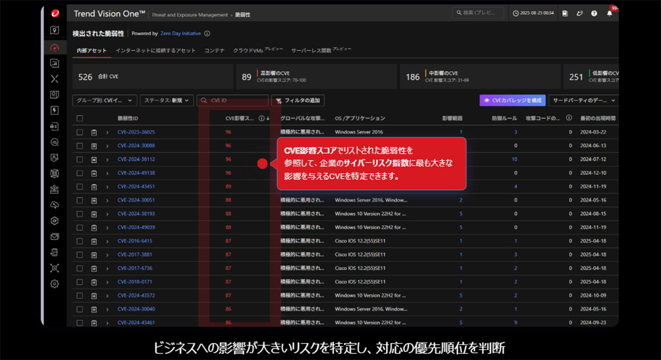
Task: Click the top-bar link connection icon
Action: pyautogui.click(x=579, y=13)
